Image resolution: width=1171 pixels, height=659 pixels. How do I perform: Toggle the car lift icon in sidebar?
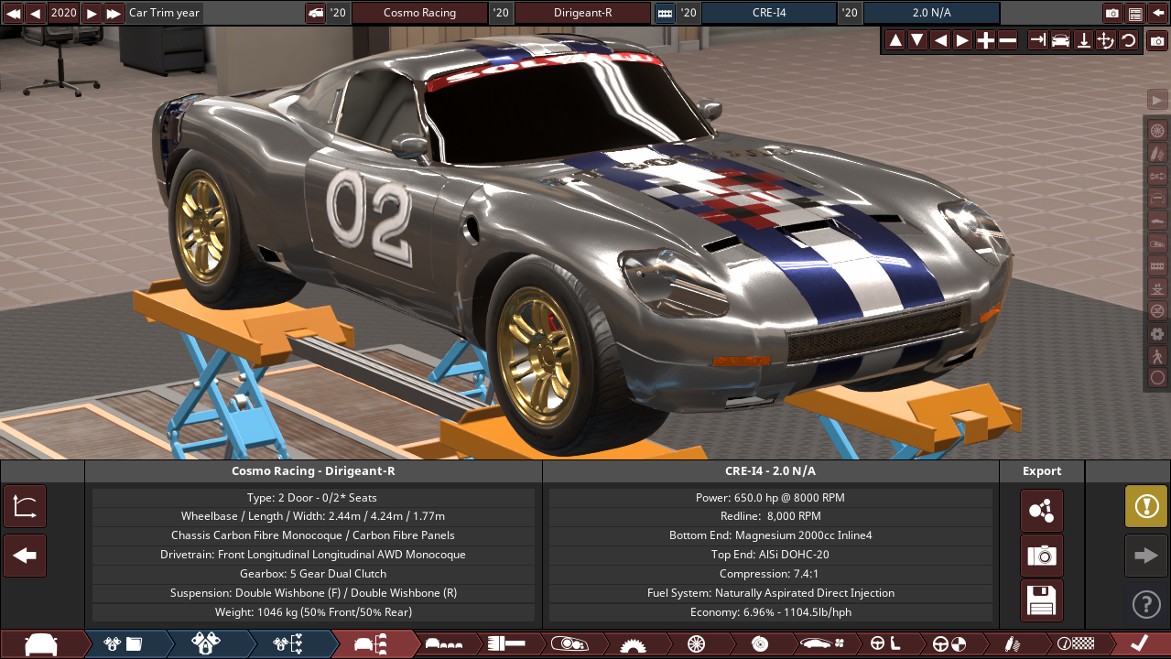(1157, 288)
